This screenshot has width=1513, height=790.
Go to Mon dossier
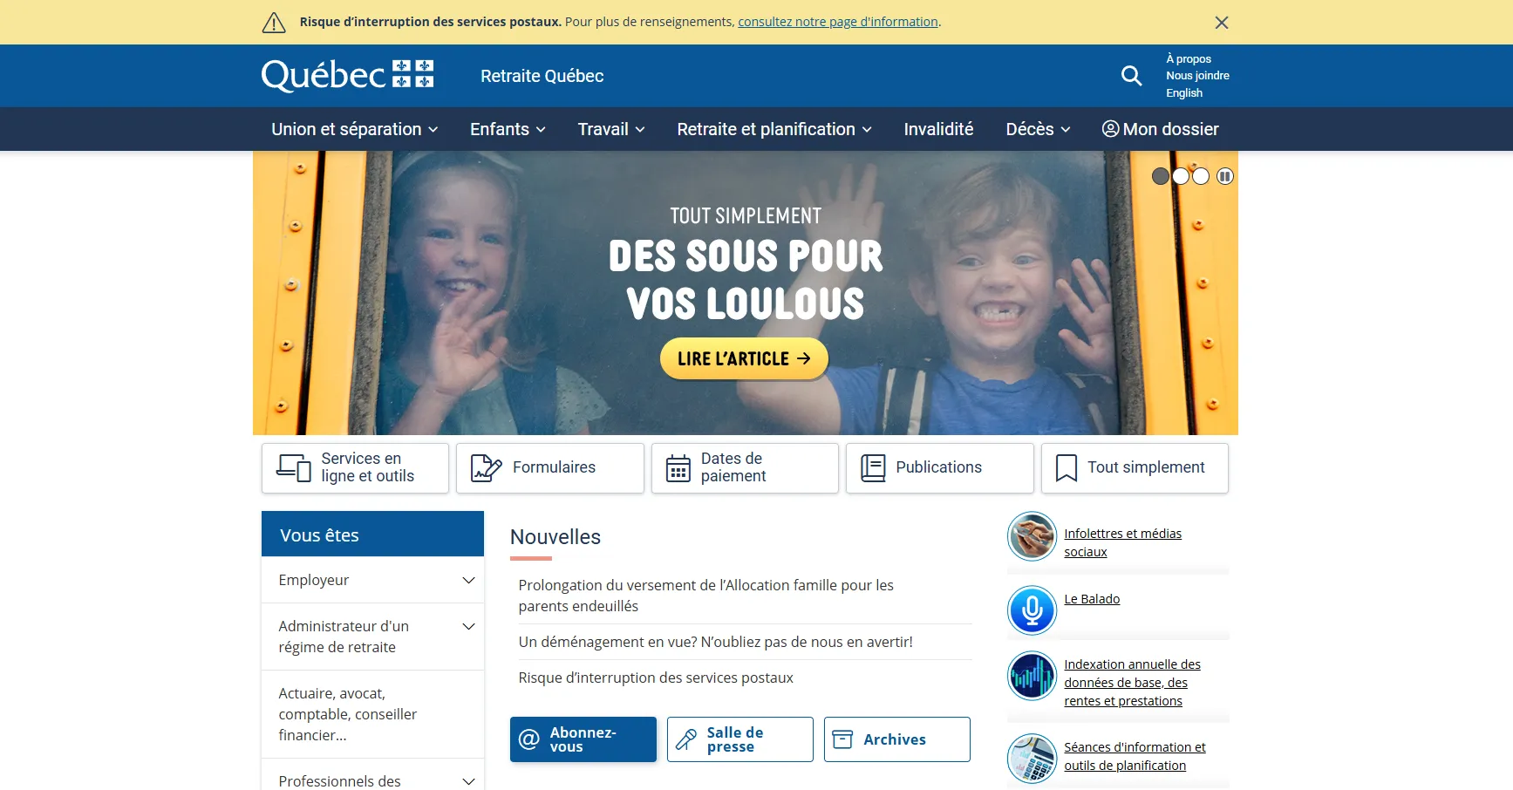[x=1160, y=129]
